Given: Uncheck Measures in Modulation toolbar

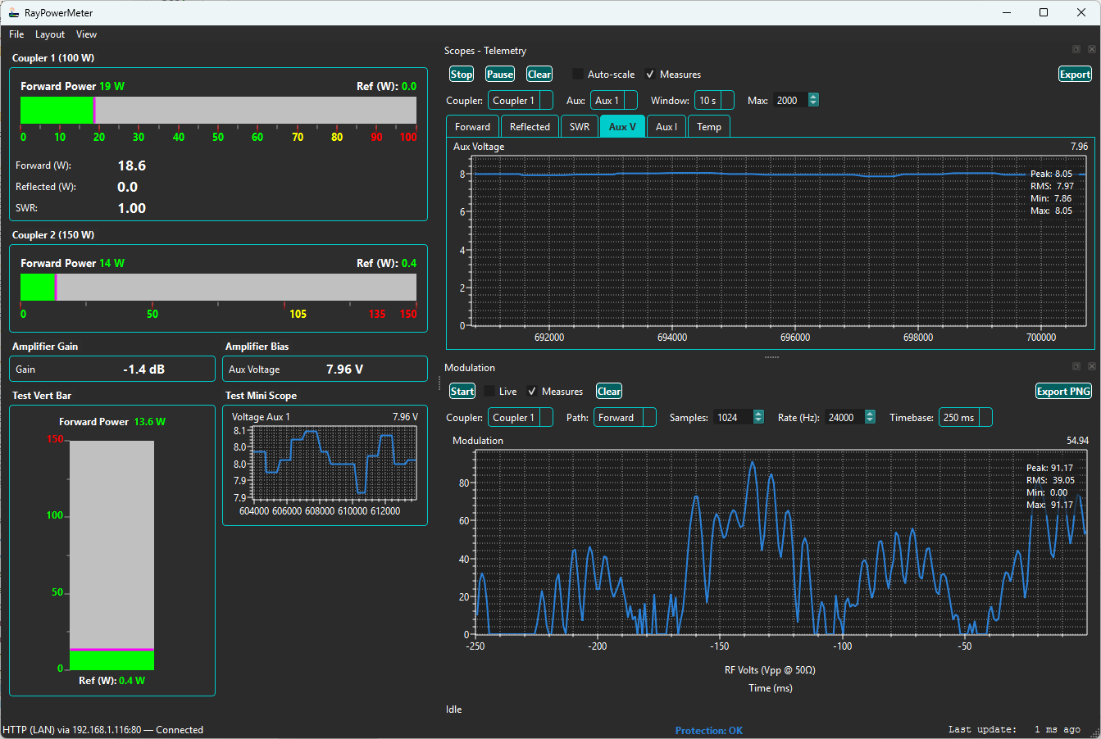Looking at the screenshot, I should (x=532, y=392).
